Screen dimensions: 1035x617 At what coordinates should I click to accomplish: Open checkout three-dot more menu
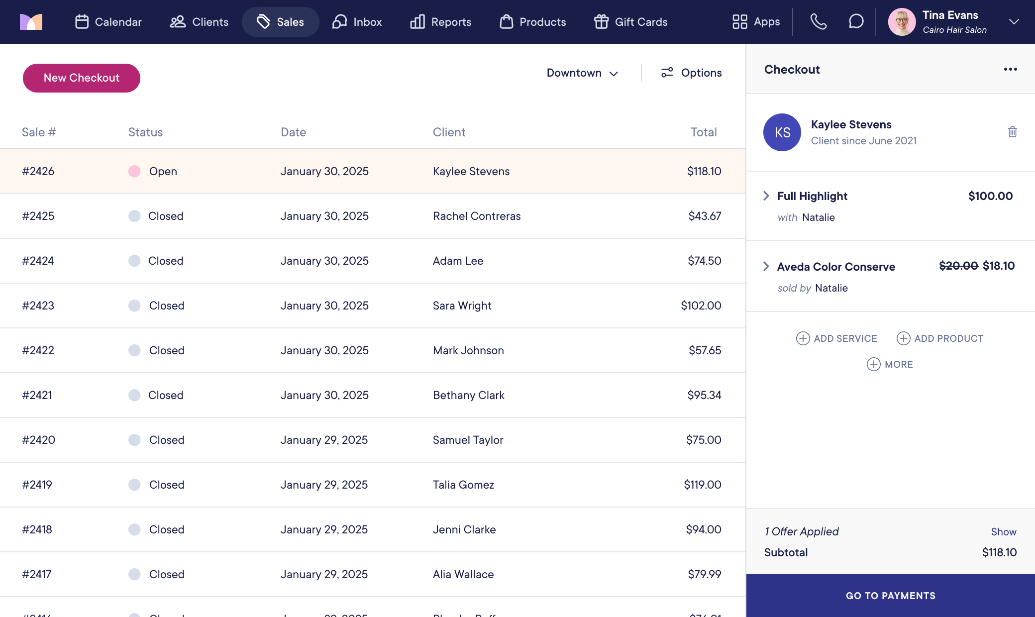[1010, 69]
